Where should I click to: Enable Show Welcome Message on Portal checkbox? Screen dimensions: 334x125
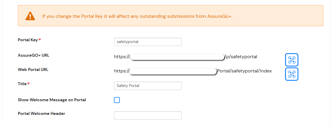point(117,100)
